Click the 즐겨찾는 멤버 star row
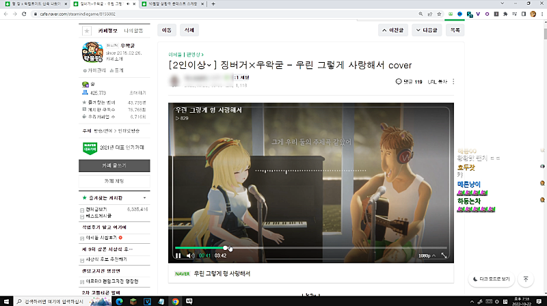Image resolution: width=547 pixels, height=306 pixels. point(114,102)
